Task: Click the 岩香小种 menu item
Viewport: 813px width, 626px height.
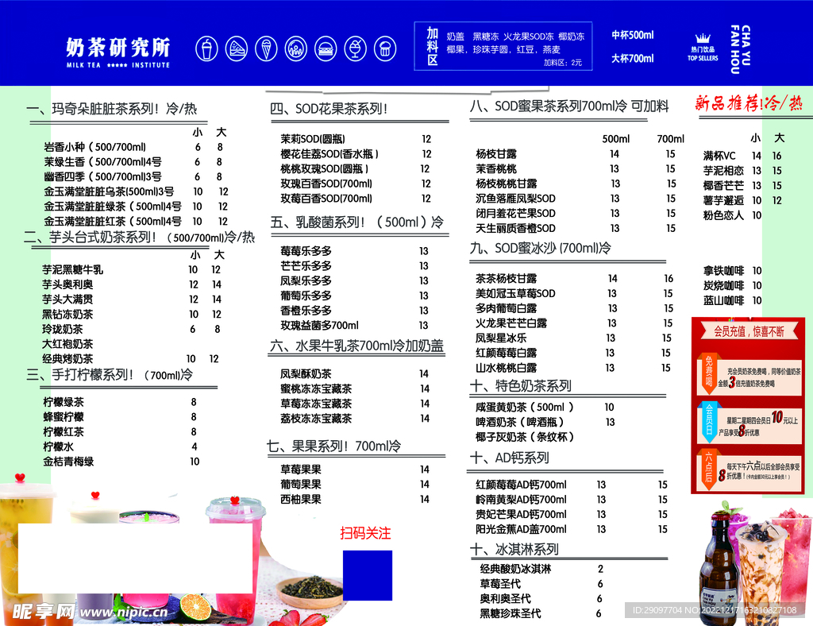Action: click(x=95, y=147)
